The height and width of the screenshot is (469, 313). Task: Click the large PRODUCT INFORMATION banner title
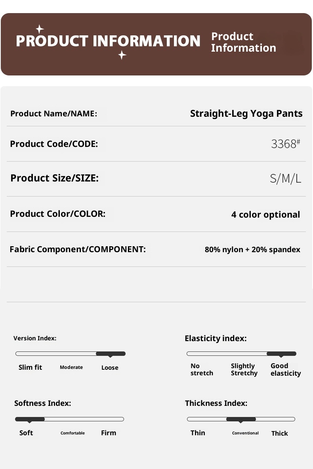(108, 41)
